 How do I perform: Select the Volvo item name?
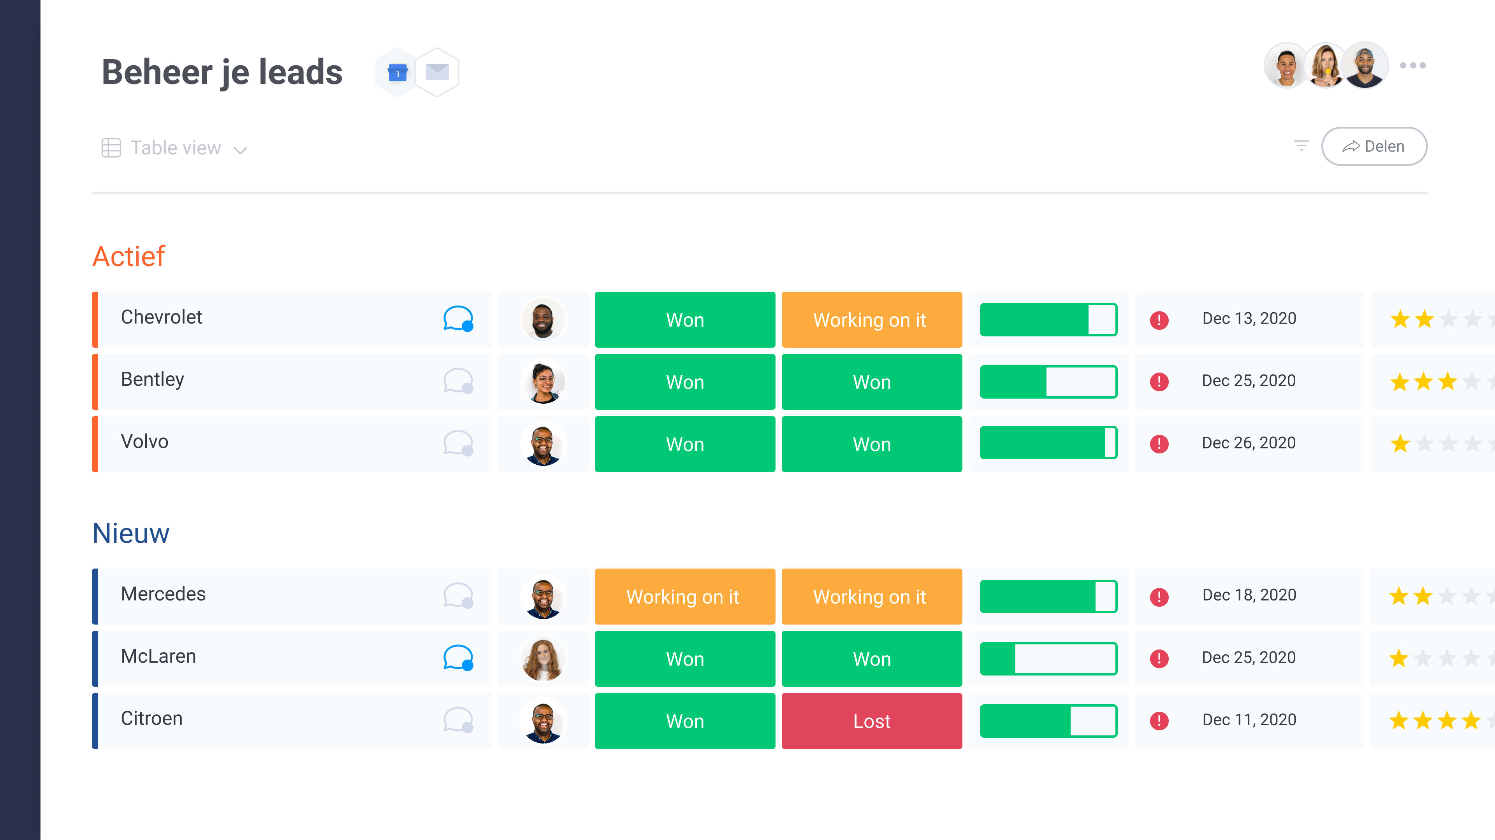coord(144,442)
